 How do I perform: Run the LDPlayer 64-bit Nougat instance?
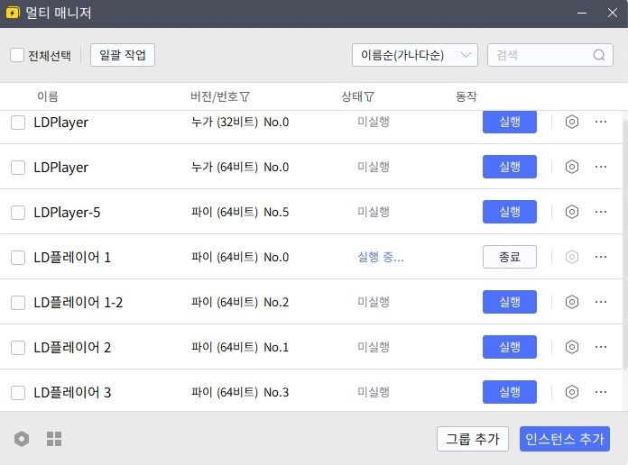pos(510,167)
